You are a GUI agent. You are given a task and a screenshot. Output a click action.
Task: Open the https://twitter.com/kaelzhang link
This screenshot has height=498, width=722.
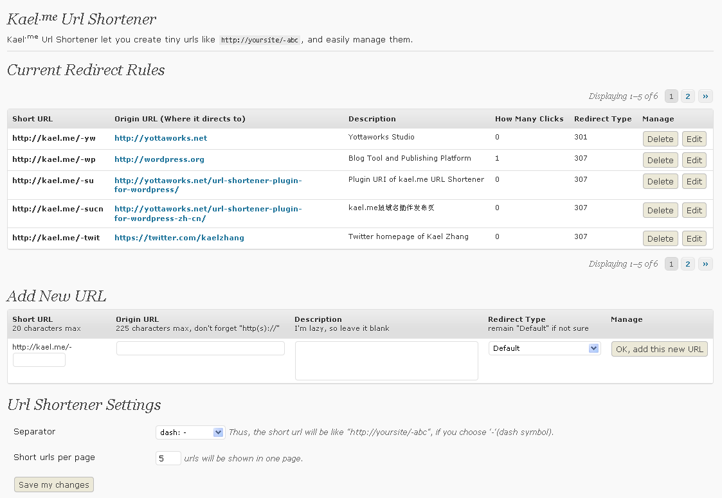pos(179,238)
